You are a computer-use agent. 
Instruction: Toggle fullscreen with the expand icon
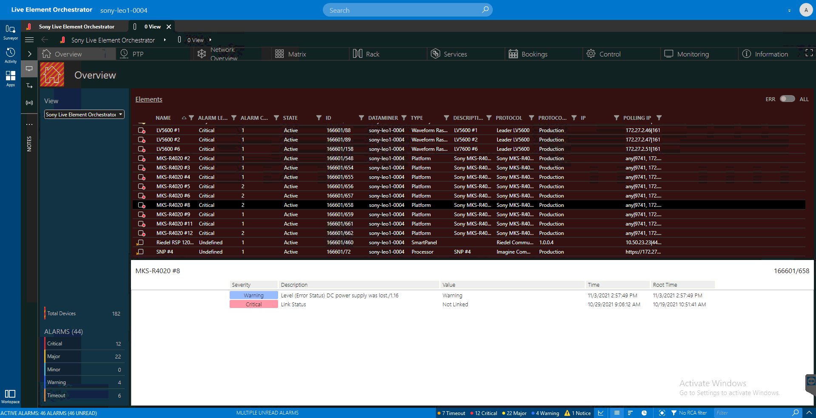(809, 53)
